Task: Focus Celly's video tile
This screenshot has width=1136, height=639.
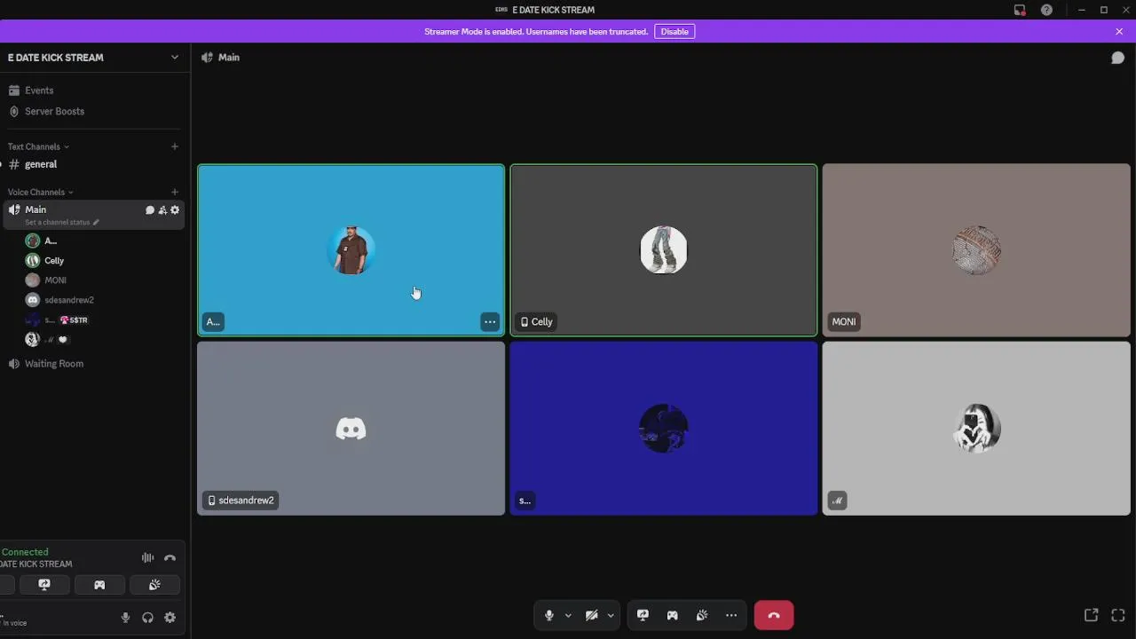Action: (664, 250)
